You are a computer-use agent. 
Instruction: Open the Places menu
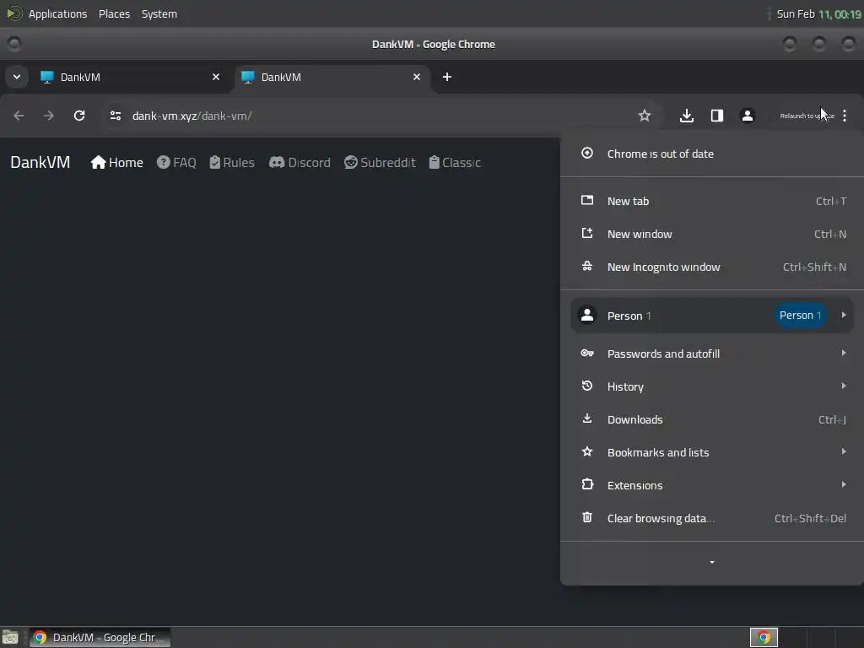[x=114, y=13]
